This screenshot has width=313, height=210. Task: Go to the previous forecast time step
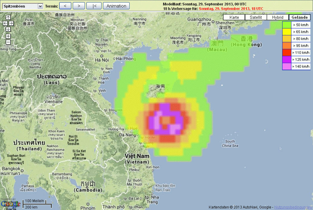click(65, 6)
